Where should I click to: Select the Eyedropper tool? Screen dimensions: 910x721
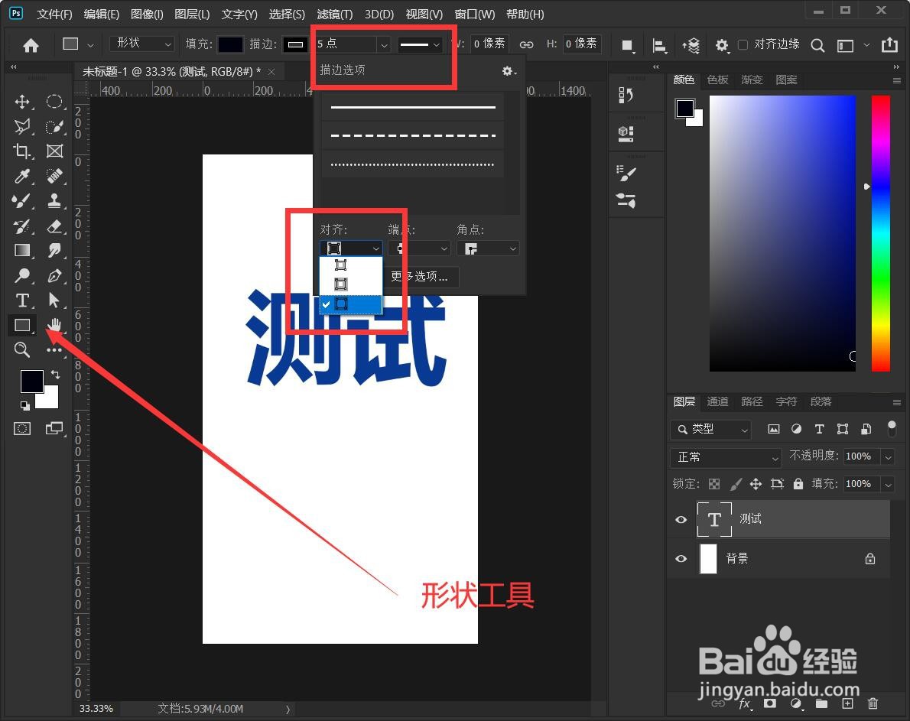tap(21, 176)
